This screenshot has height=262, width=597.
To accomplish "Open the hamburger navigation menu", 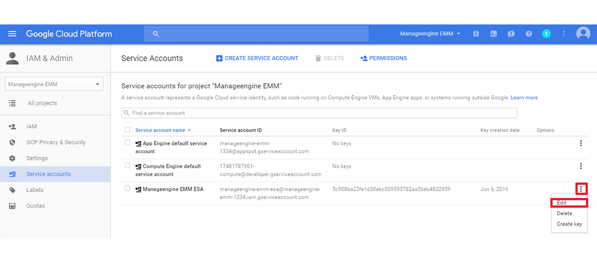I will point(12,34).
